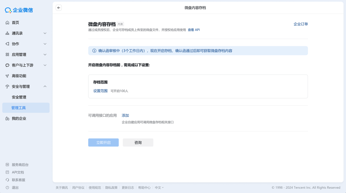Click the 微盘内容存档 header title

195,8
